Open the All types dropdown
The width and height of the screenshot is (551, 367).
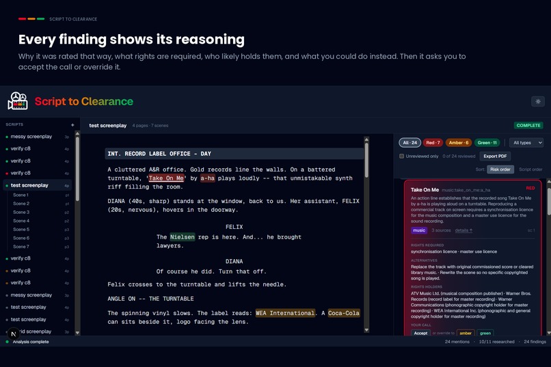point(526,143)
